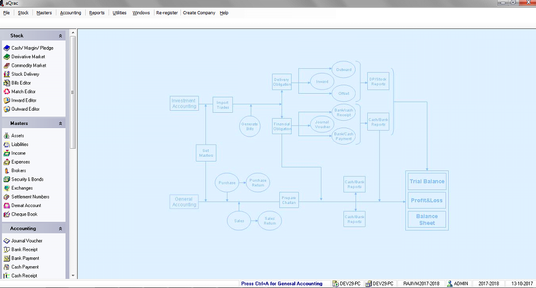Open the Windows menu

(141, 13)
